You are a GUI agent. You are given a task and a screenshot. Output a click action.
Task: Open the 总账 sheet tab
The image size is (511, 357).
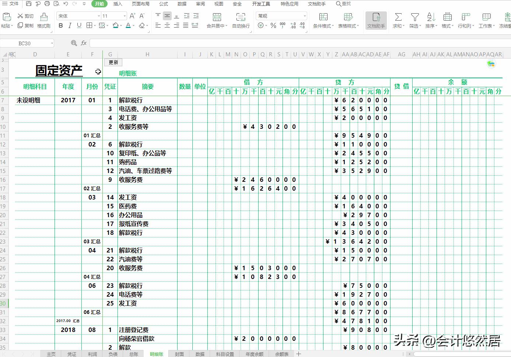[133, 354]
